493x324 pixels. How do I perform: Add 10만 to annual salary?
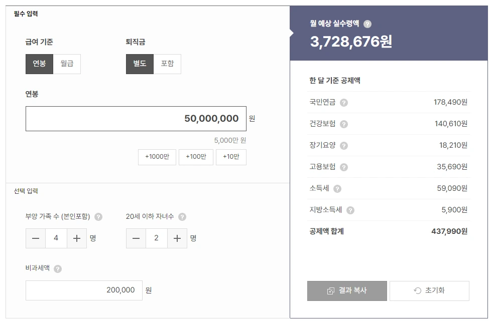231,157
